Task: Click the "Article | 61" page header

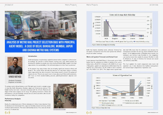Action: pyautogui.click(x=9, y=5)
